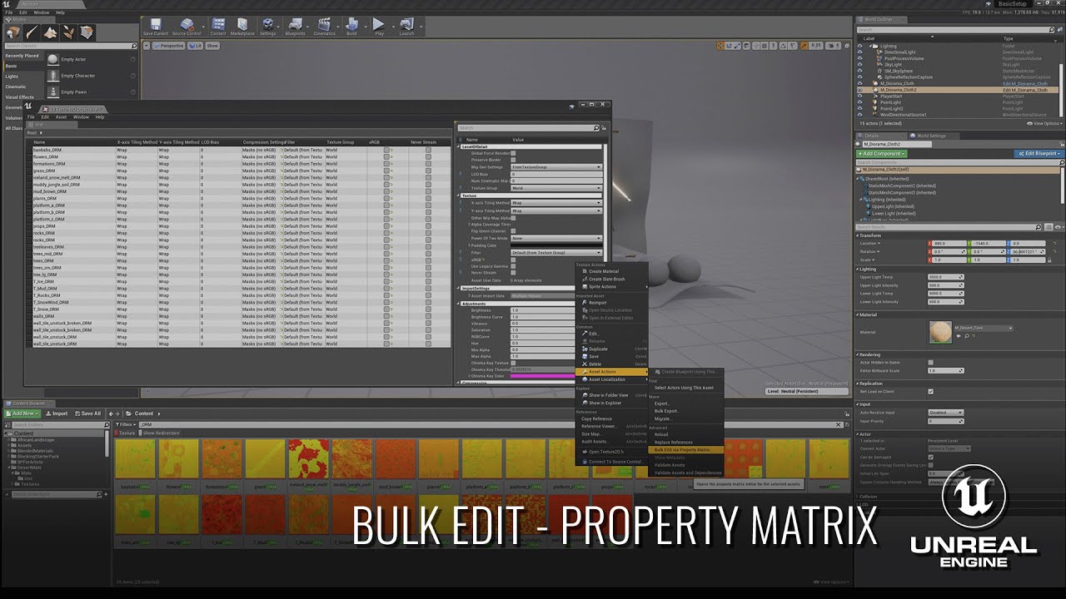
Task: Toggle visibility eye for PlayerStart
Action: [x=860, y=97]
